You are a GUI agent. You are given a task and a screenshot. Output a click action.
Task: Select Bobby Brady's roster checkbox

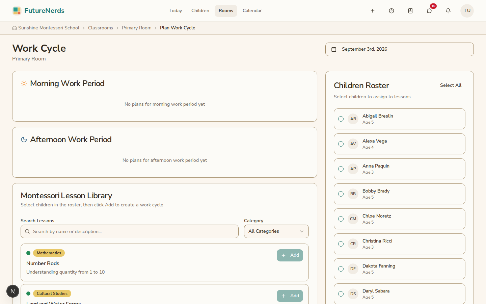click(x=341, y=194)
